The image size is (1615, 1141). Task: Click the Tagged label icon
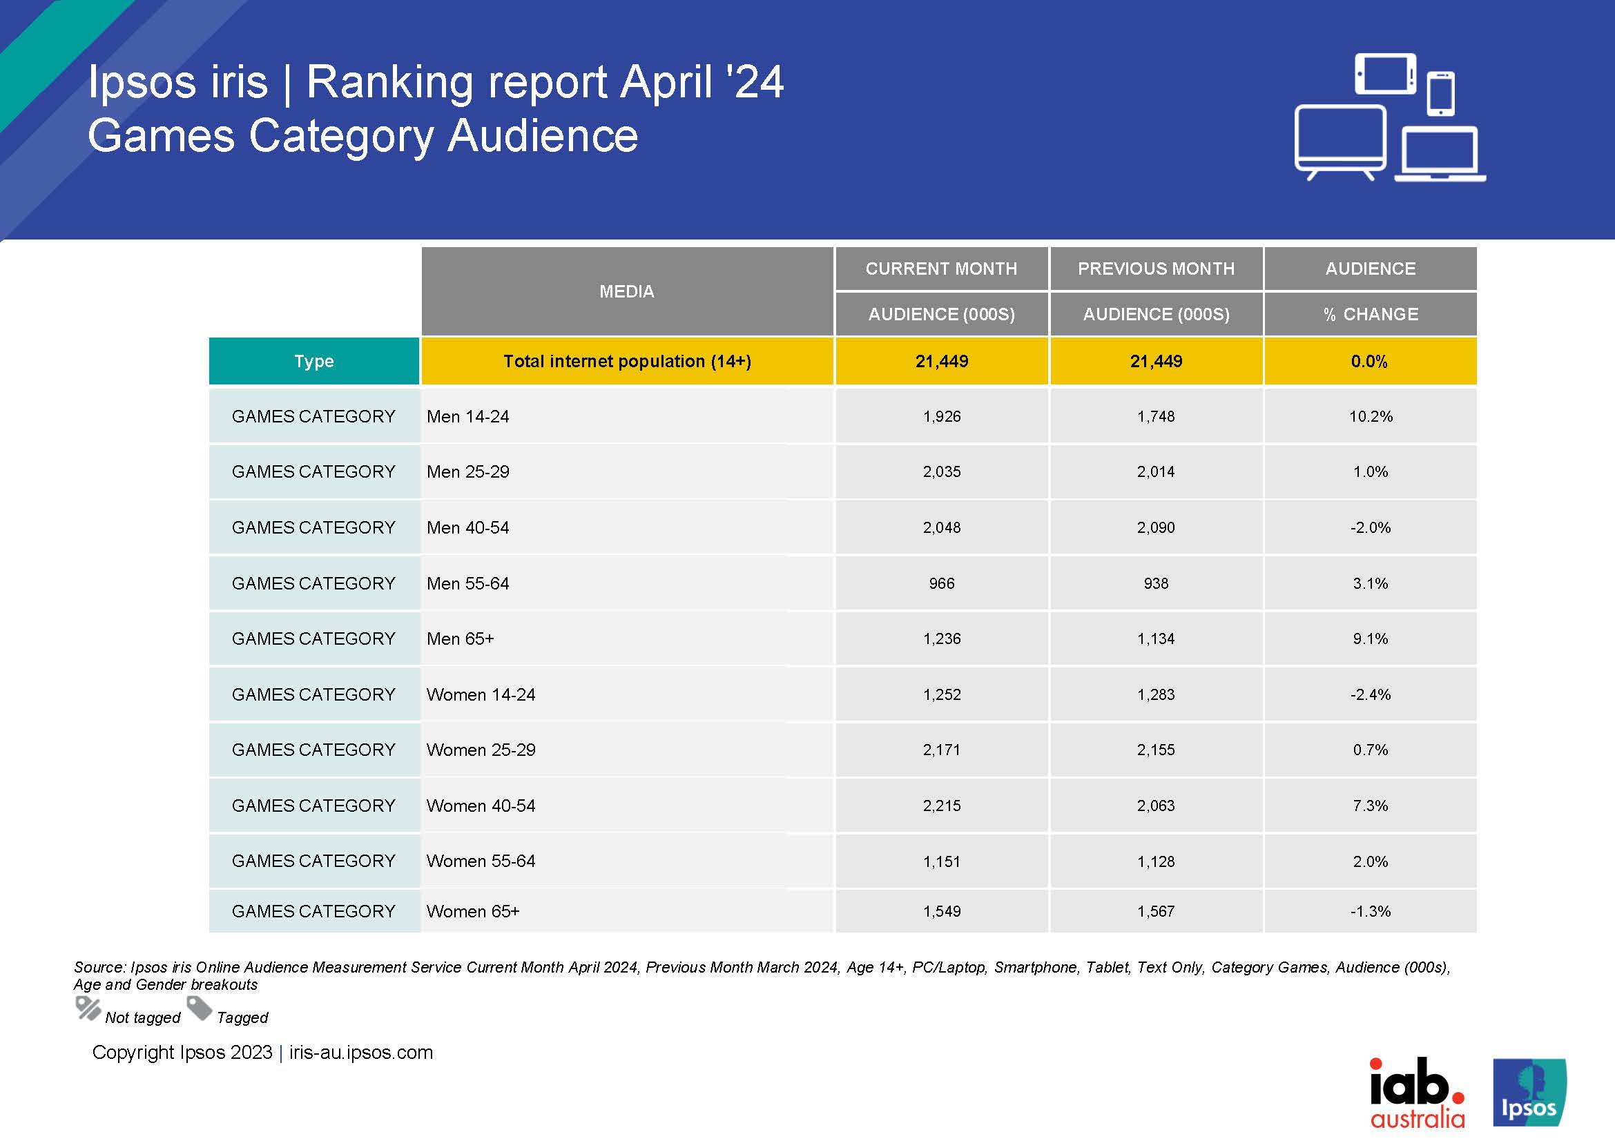click(200, 1008)
